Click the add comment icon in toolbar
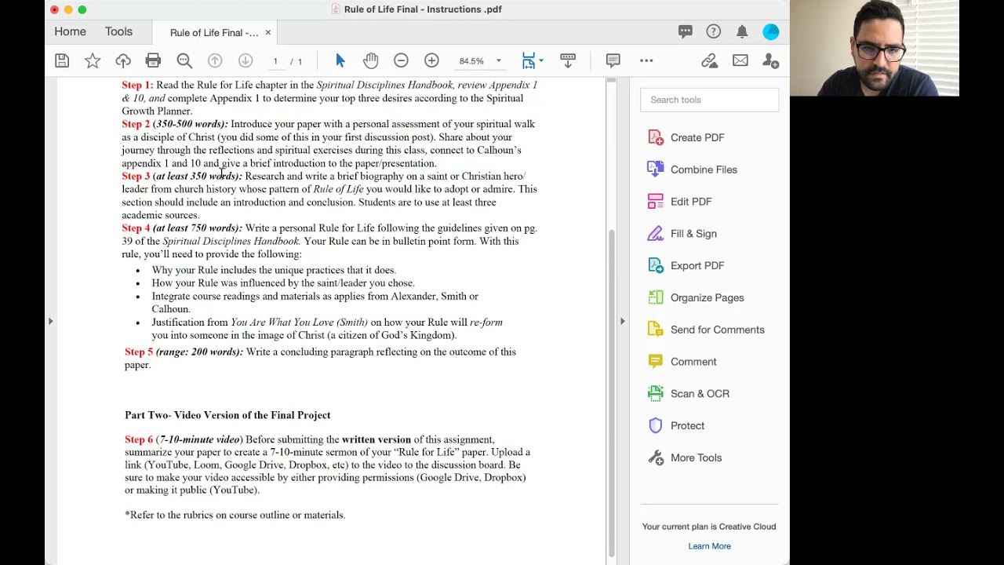1004x565 pixels. tap(613, 60)
